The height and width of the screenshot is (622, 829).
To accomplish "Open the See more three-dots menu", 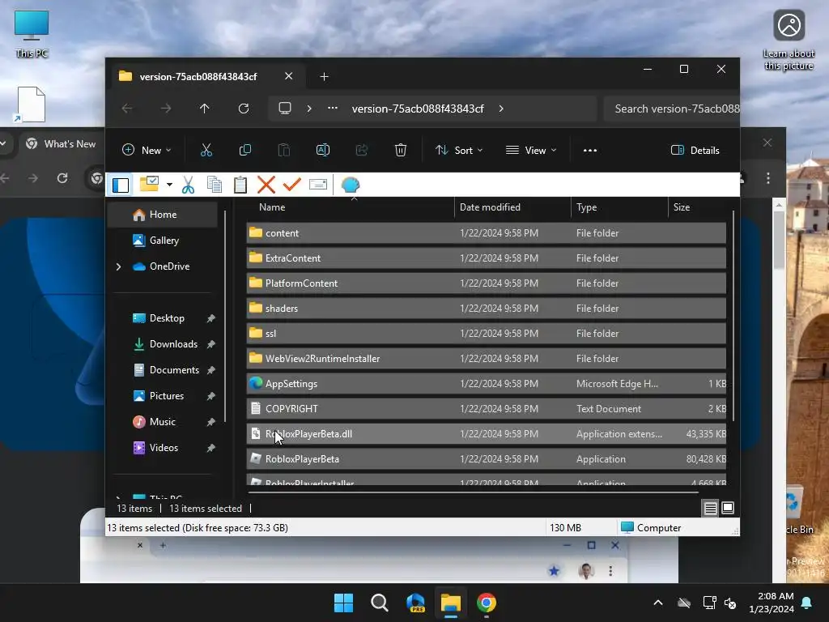I will pyautogui.click(x=589, y=150).
